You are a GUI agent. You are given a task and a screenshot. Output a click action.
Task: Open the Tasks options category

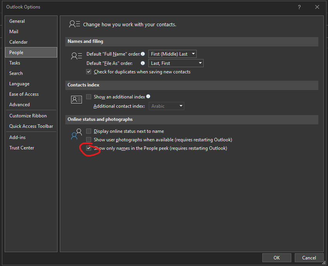pyautogui.click(x=31, y=63)
